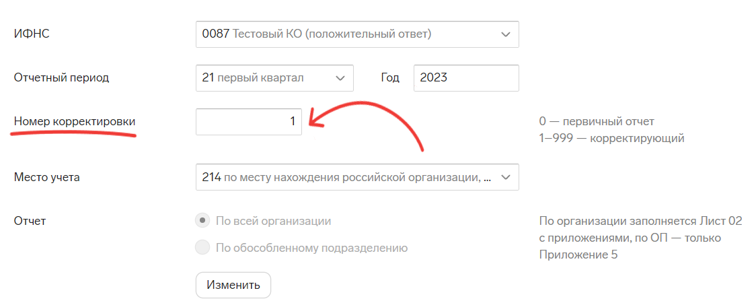Click the chevron arrow in the Место учета field
The height and width of the screenshot is (305, 754).
[506, 178]
